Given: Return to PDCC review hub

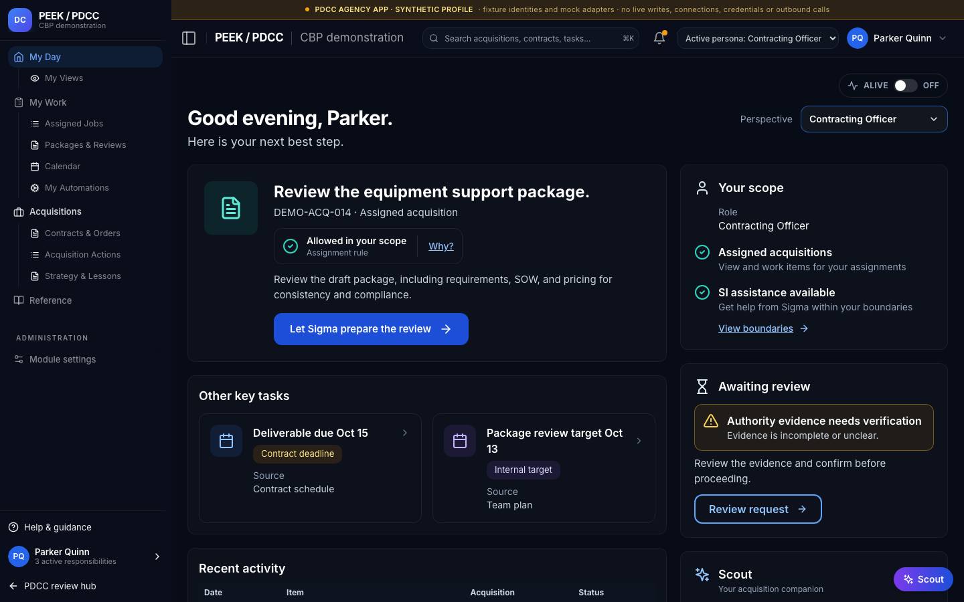Looking at the screenshot, I should 53,586.
